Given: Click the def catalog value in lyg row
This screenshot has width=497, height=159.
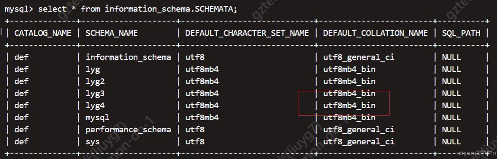Looking at the screenshot, I should tap(21, 69).
